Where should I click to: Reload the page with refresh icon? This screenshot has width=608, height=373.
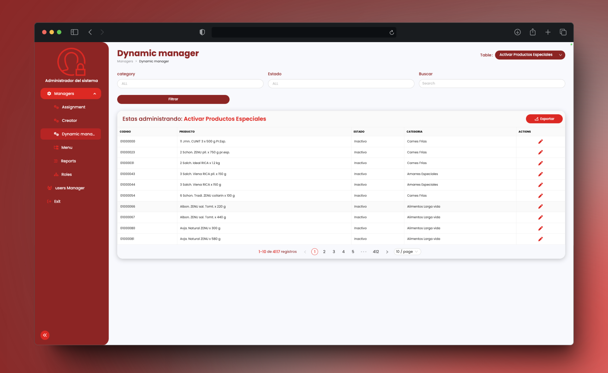click(392, 32)
